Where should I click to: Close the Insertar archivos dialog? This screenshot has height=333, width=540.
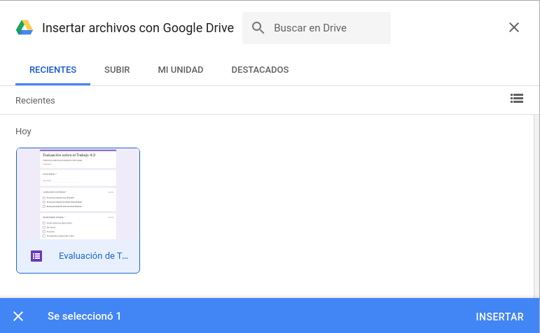[x=514, y=28]
